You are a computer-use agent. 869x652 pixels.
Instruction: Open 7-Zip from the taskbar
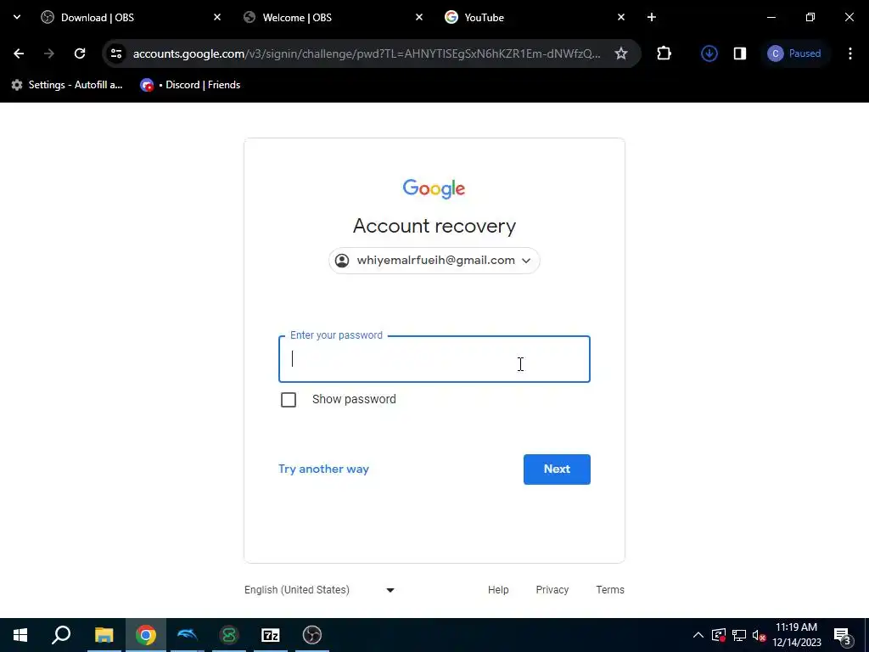click(x=271, y=635)
